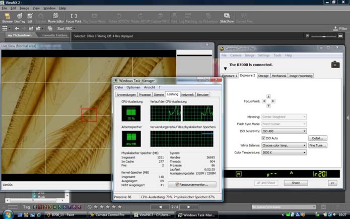Screen dimensions: 350x219
Task: Clear rating with the no-rating icon
Action: tap(90, 207)
